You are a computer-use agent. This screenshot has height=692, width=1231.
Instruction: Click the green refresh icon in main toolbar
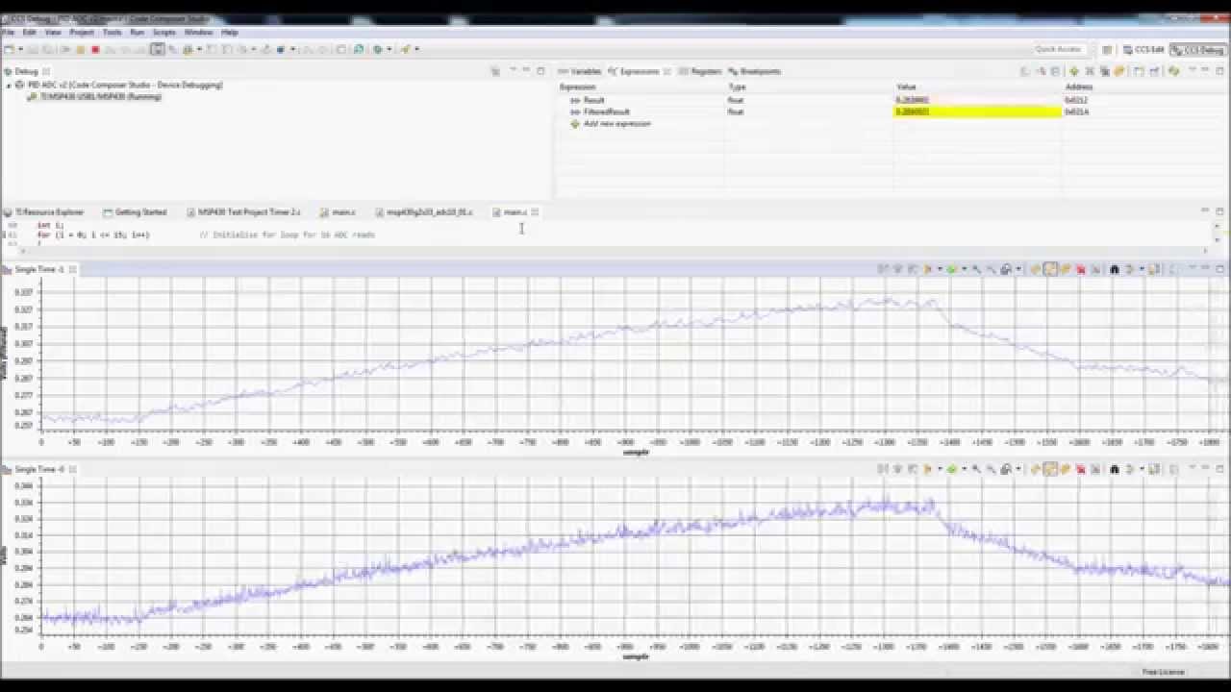(358, 49)
